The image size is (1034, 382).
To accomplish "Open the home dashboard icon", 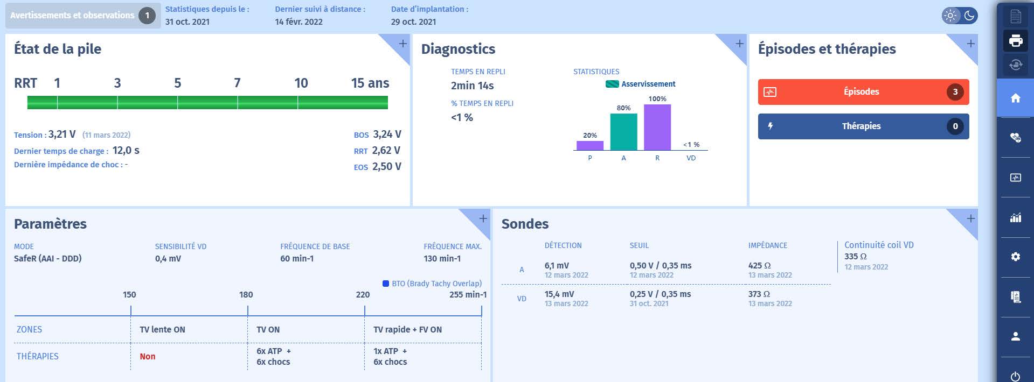I will [1015, 98].
